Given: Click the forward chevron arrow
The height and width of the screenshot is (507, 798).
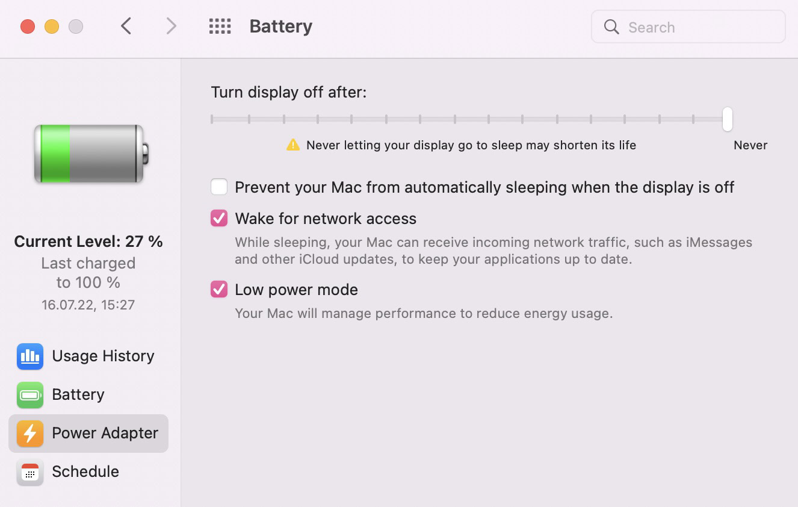Looking at the screenshot, I should [x=172, y=26].
